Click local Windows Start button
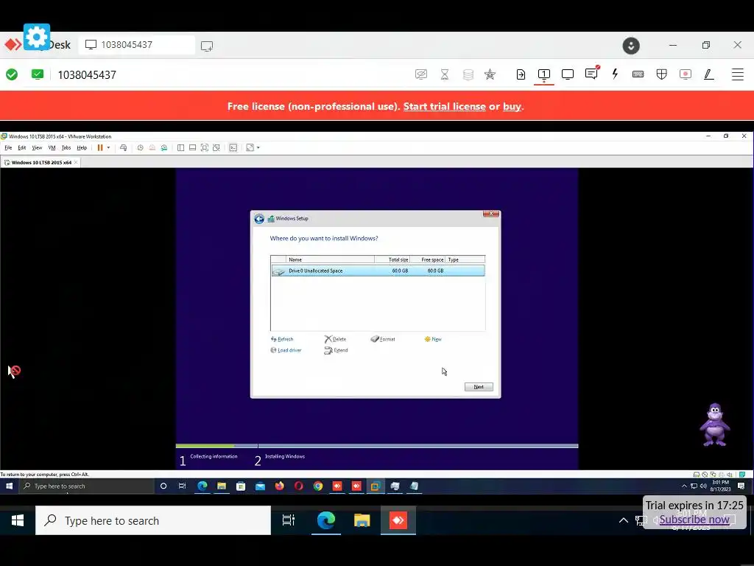The height and width of the screenshot is (566, 754). (18, 520)
